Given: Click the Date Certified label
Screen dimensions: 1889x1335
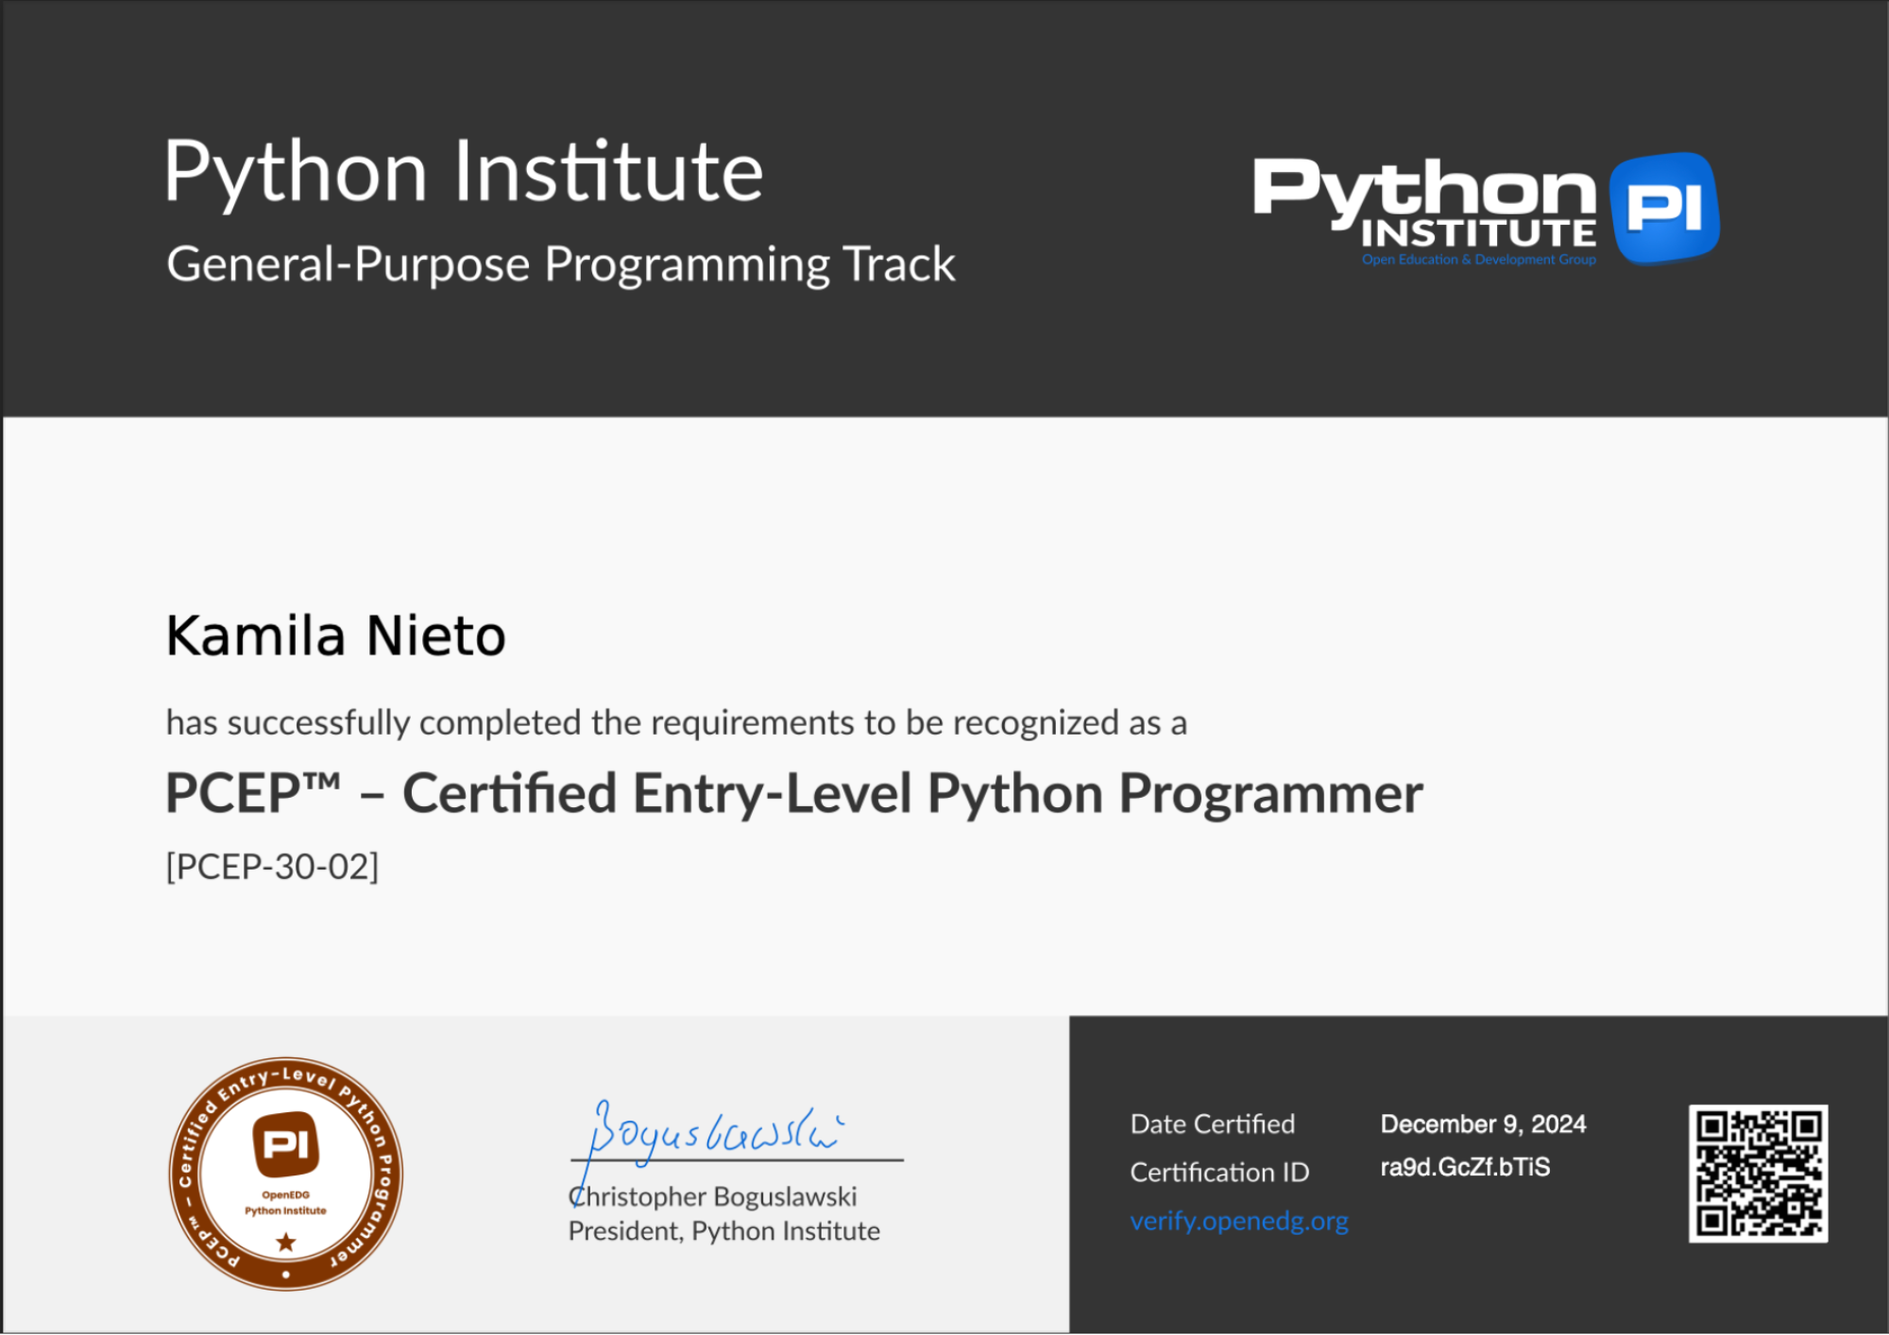Looking at the screenshot, I should (1212, 1124).
